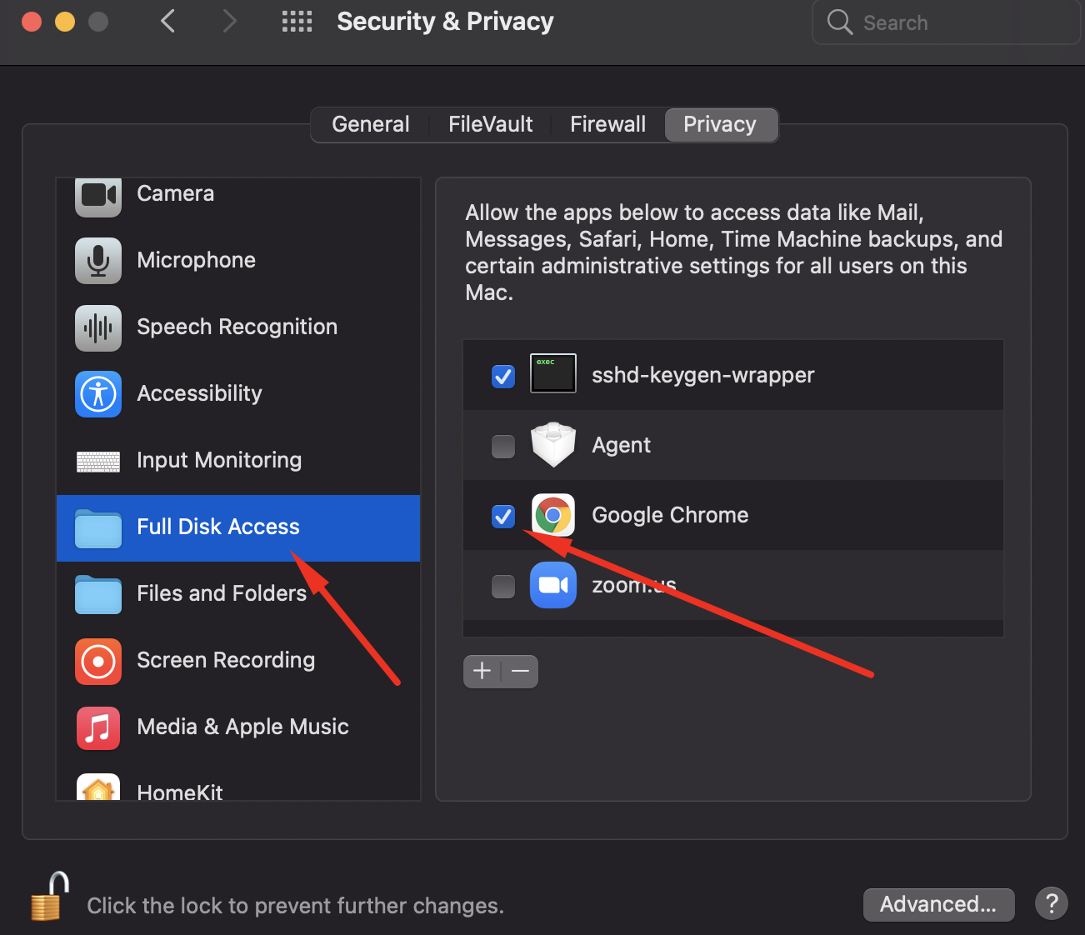Enable the zoom.us checkbox
1085x935 pixels.
[503, 586]
